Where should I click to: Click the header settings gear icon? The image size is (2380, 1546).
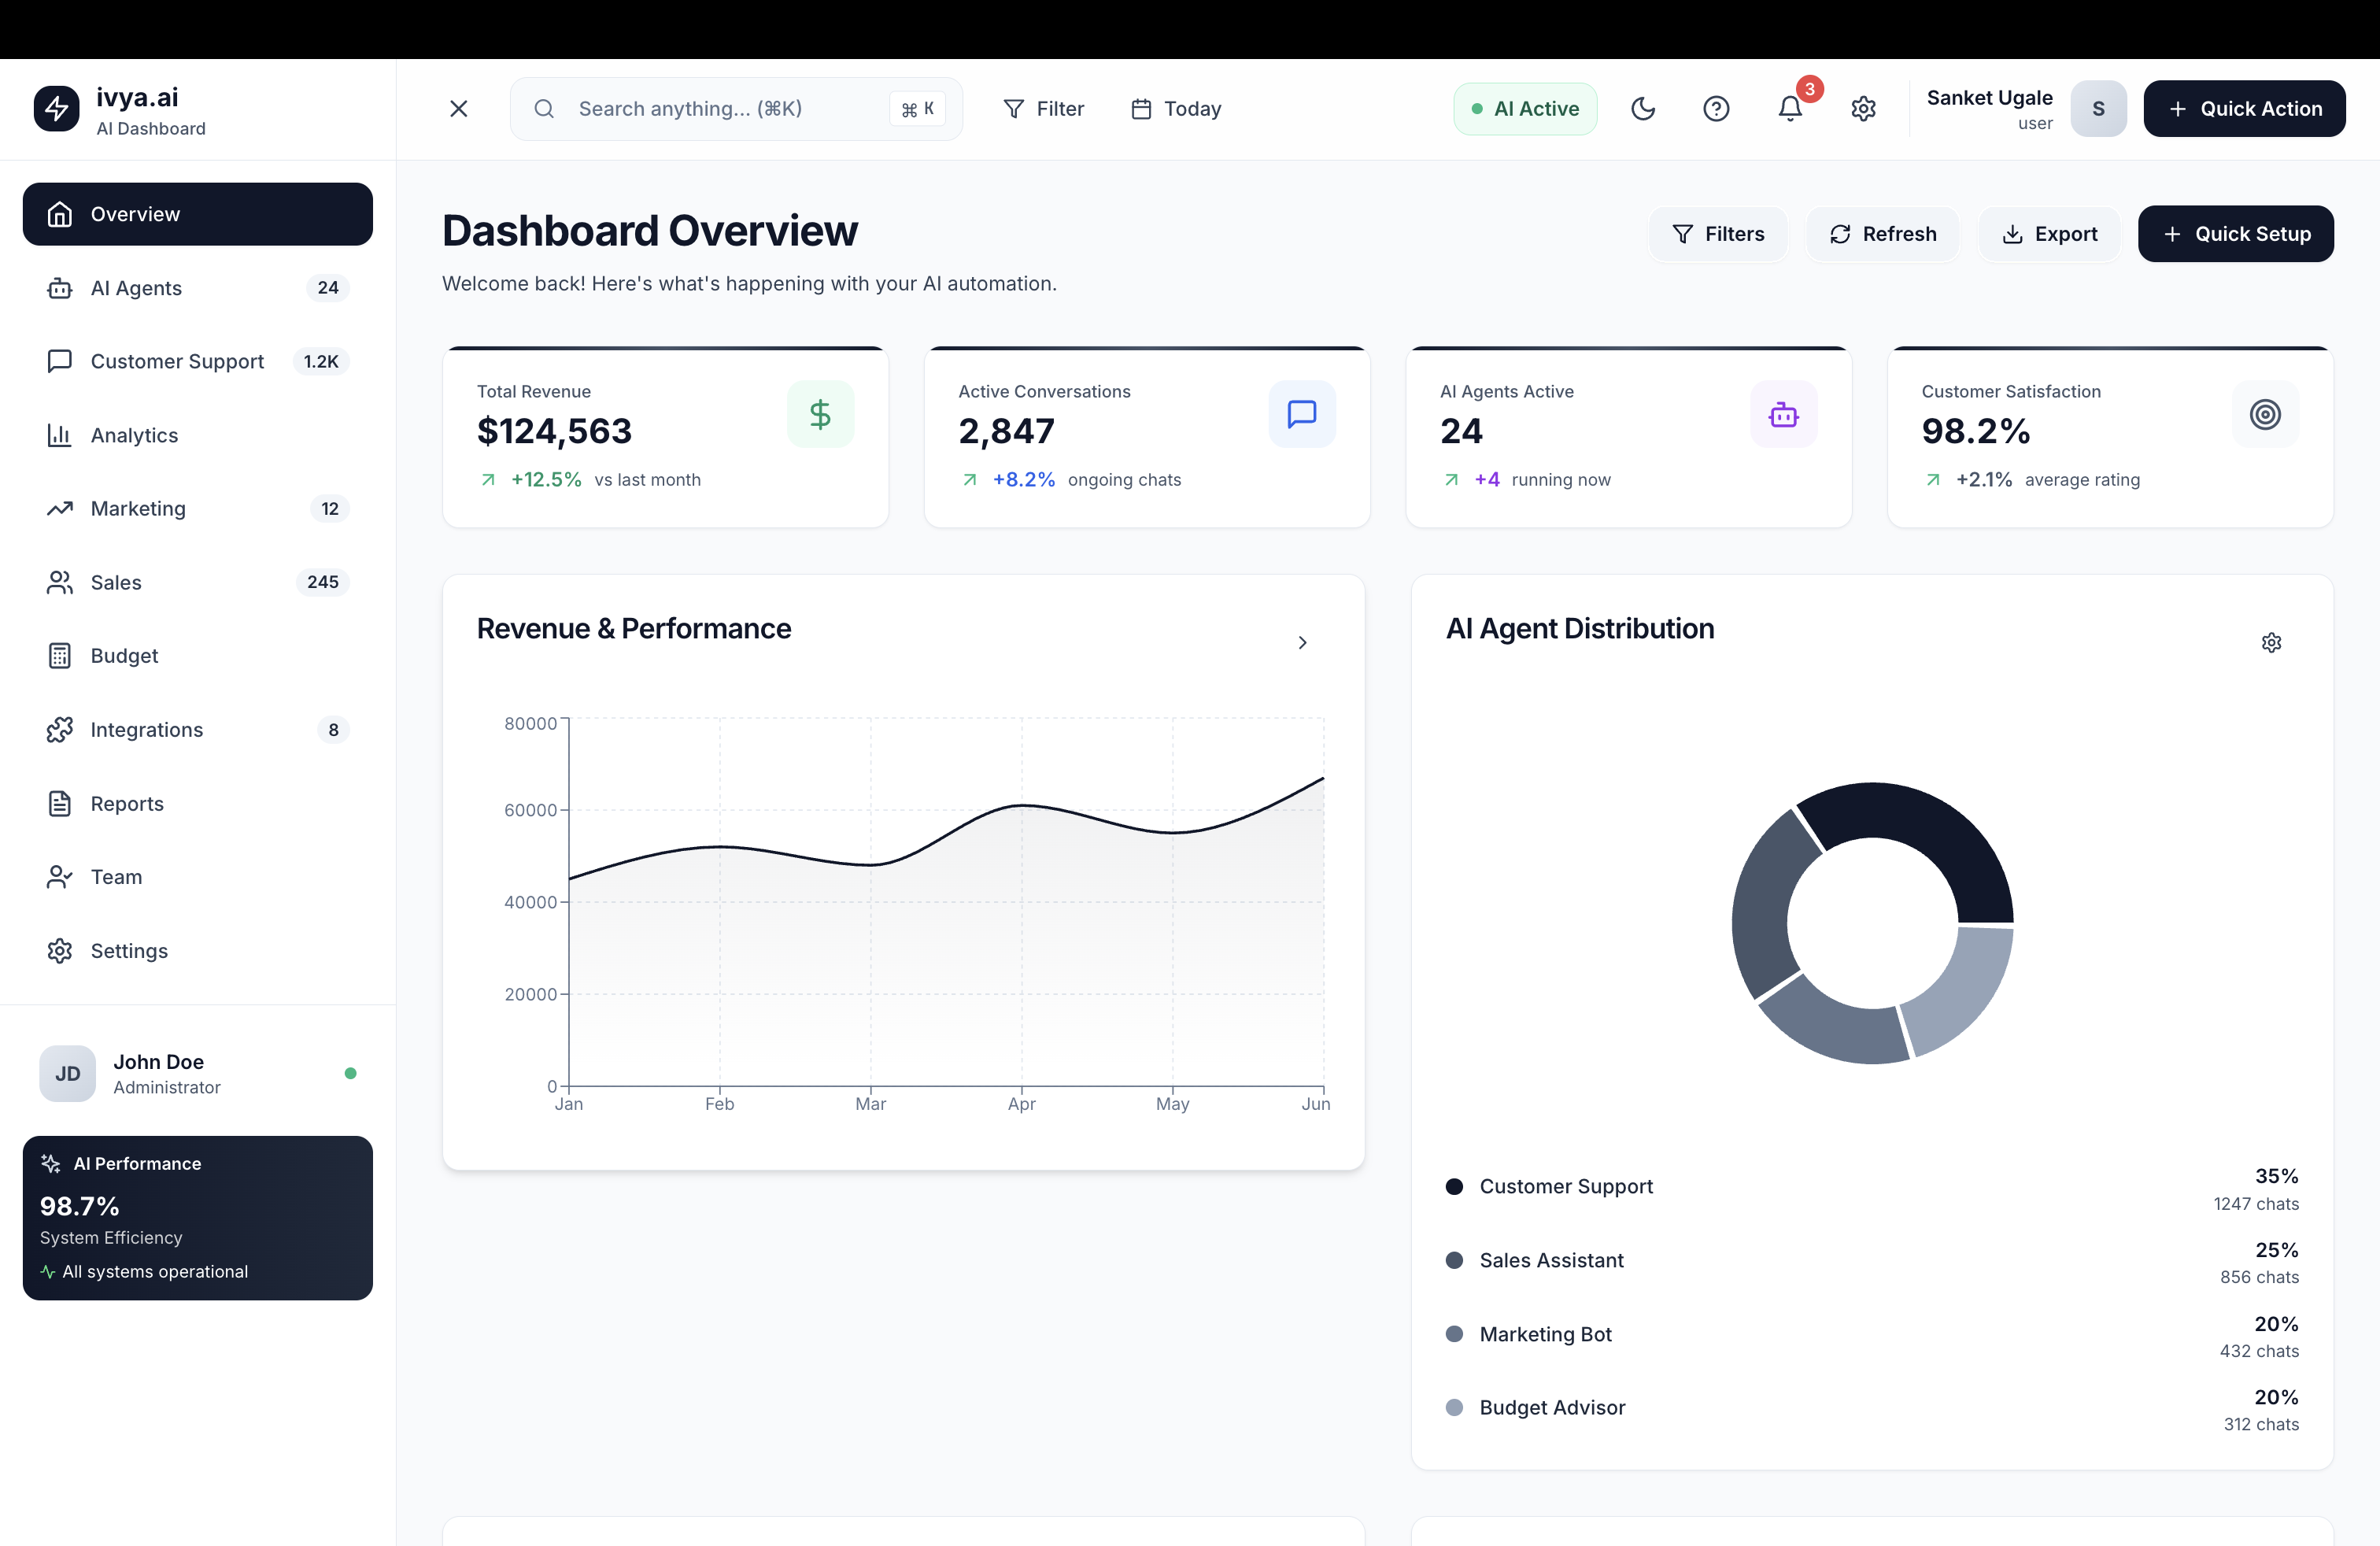(1863, 108)
